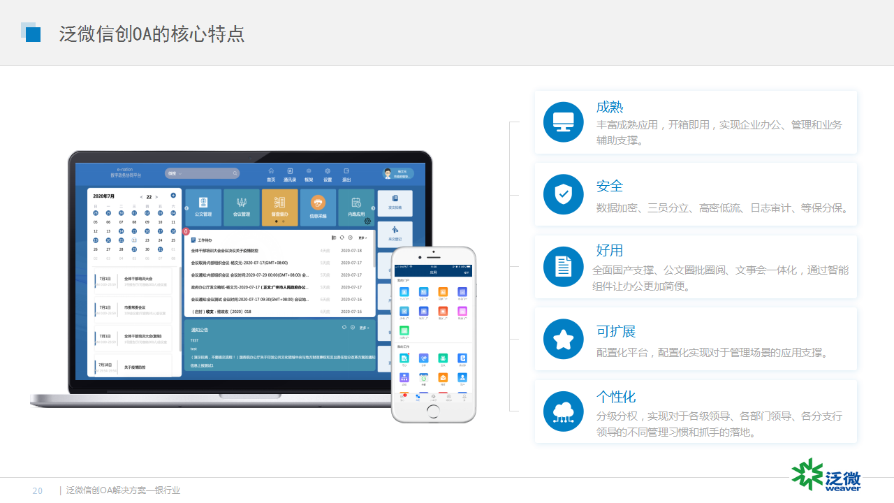Click the 好用 feature heading
Image resolution: width=894 pixels, height=503 pixels.
click(610, 250)
